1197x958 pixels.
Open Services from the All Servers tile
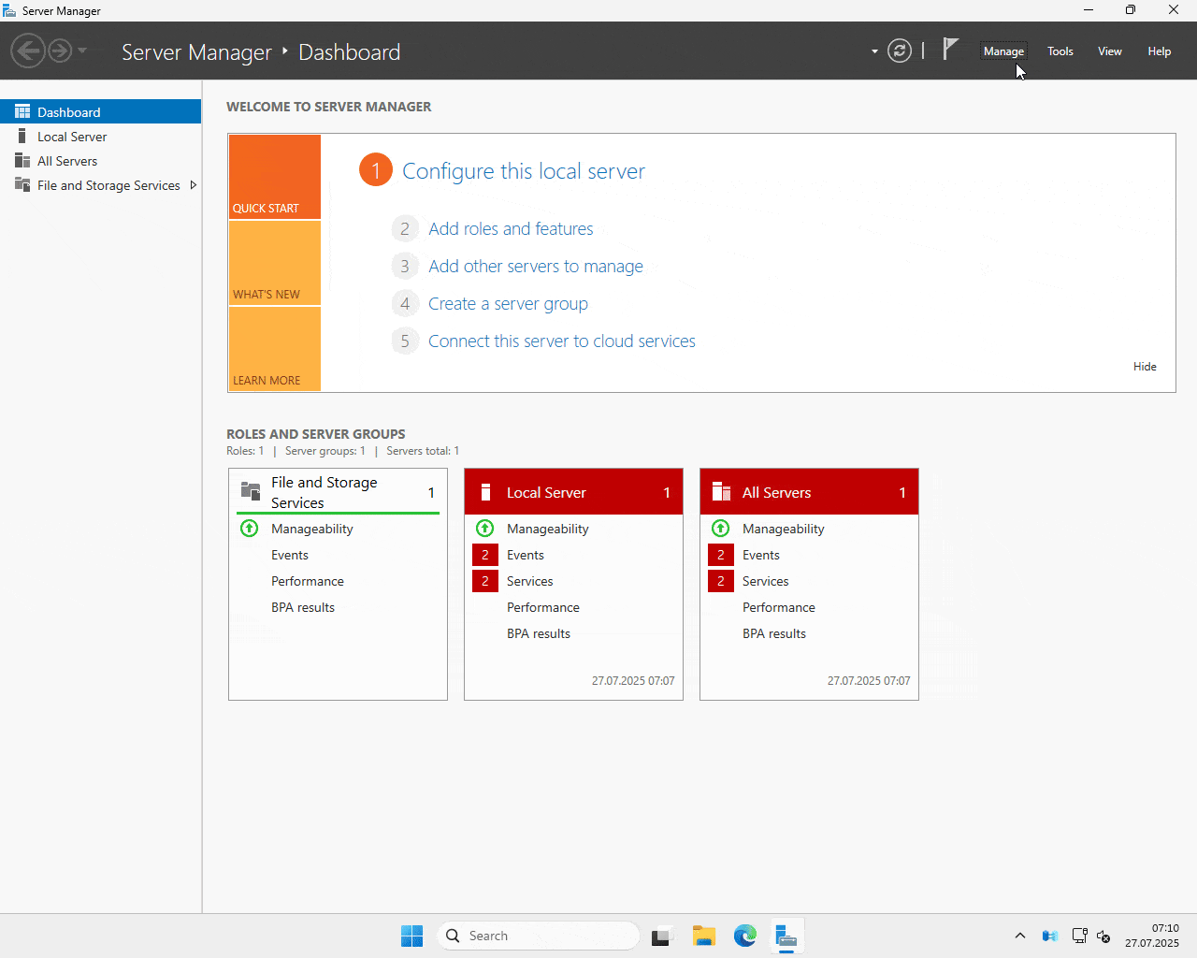point(765,580)
